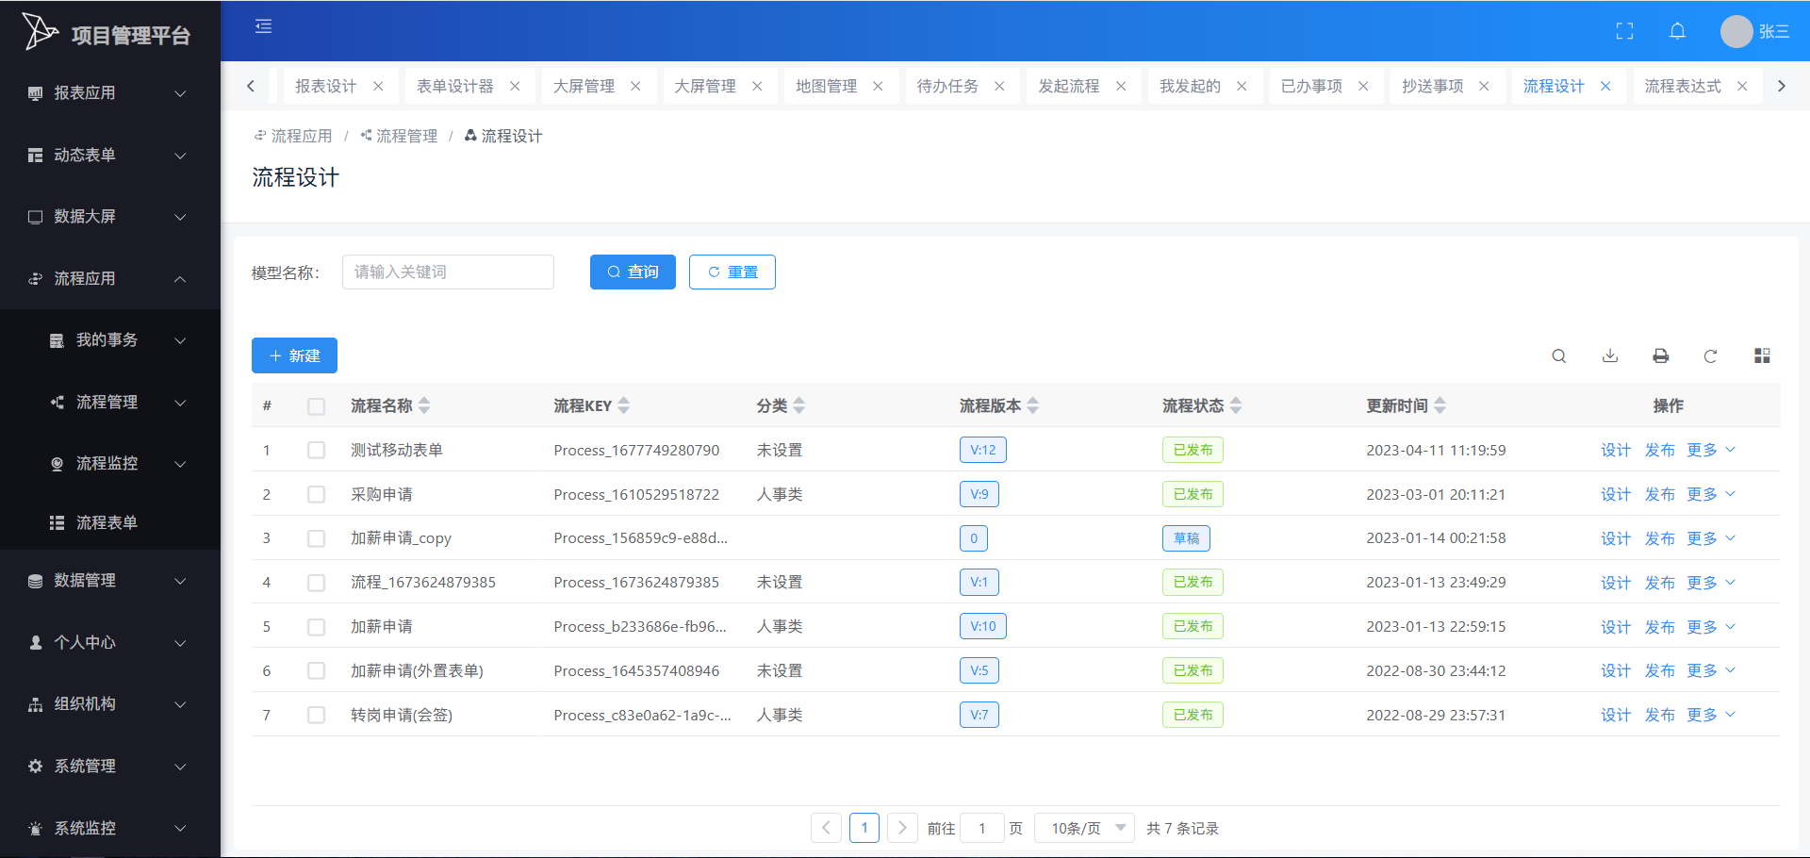The image size is (1810, 858).
Task: Close the 抄送事项 tab
Action: pos(1484,86)
